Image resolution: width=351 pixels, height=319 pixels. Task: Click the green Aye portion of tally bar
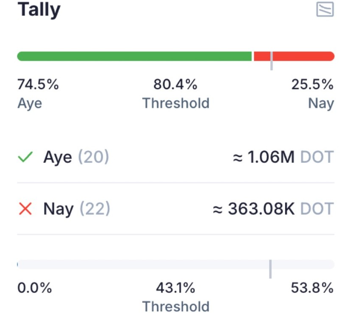(134, 57)
